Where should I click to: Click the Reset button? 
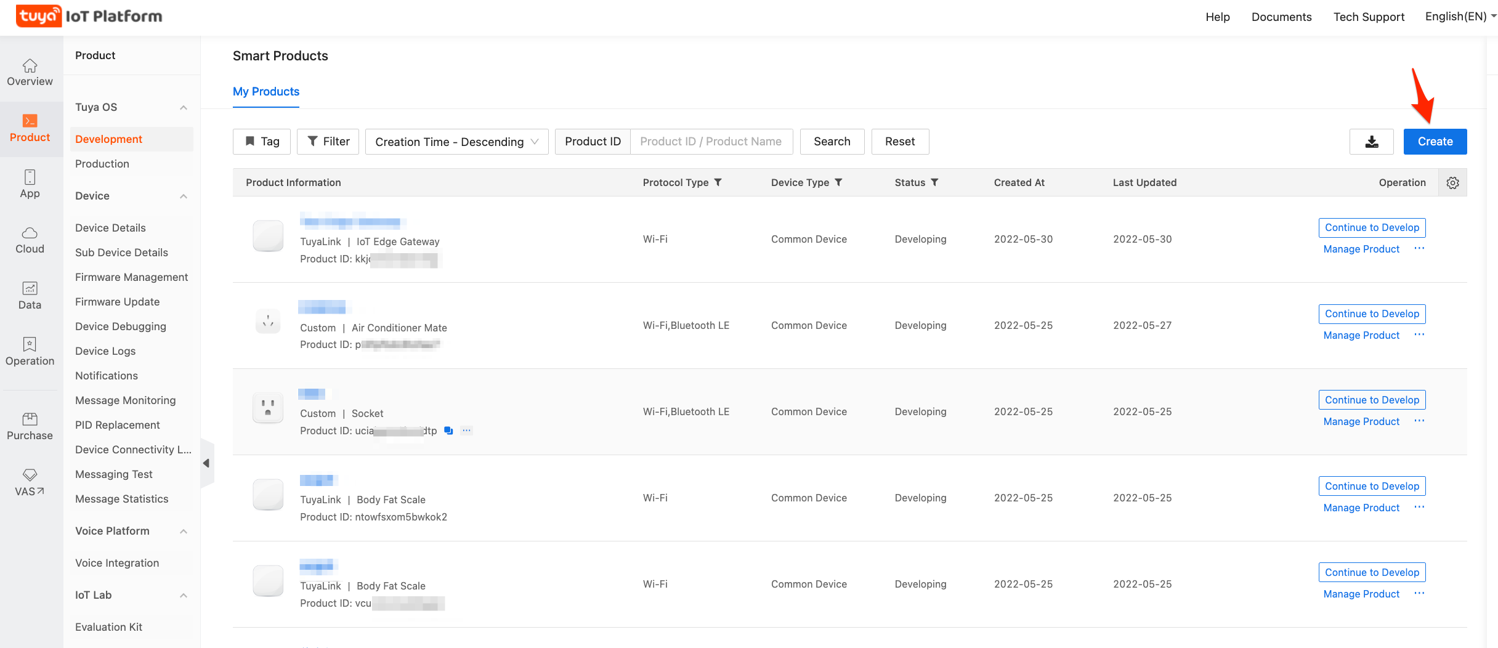(x=900, y=142)
